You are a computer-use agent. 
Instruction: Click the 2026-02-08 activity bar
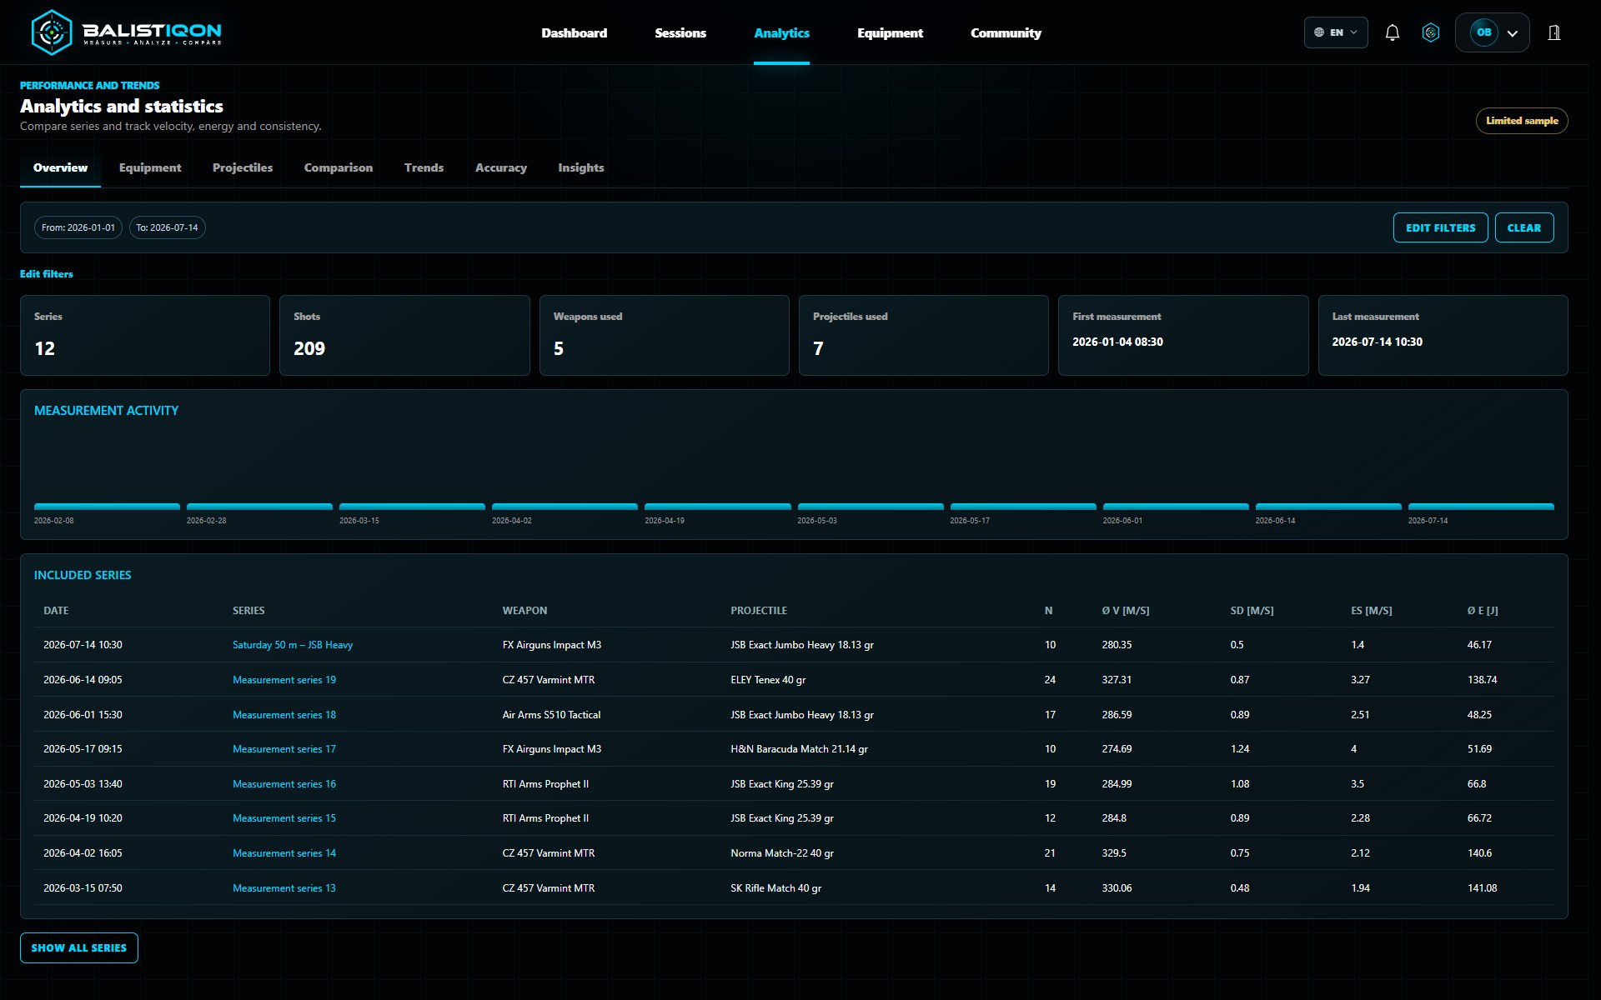(x=107, y=507)
